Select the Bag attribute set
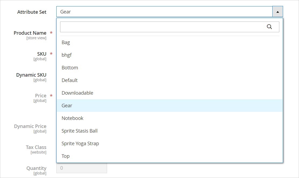 [x=66, y=42]
